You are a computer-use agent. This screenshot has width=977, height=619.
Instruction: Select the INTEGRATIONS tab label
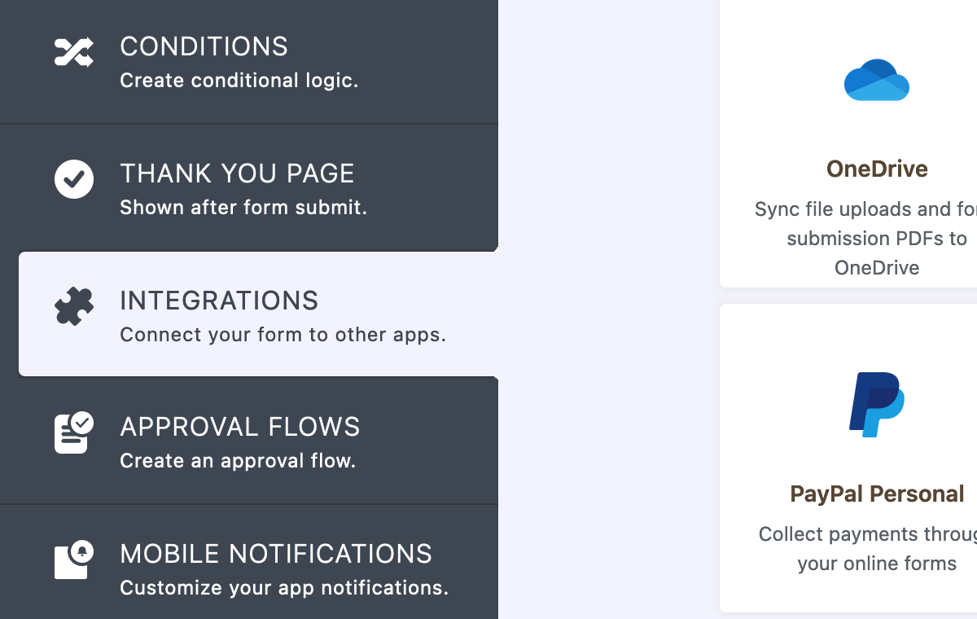219,301
